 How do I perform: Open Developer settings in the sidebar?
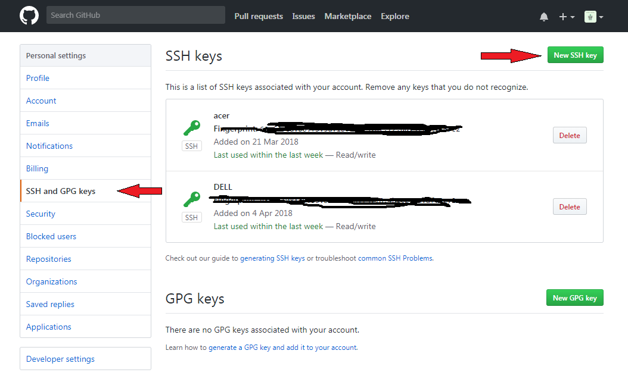(x=60, y=359)
